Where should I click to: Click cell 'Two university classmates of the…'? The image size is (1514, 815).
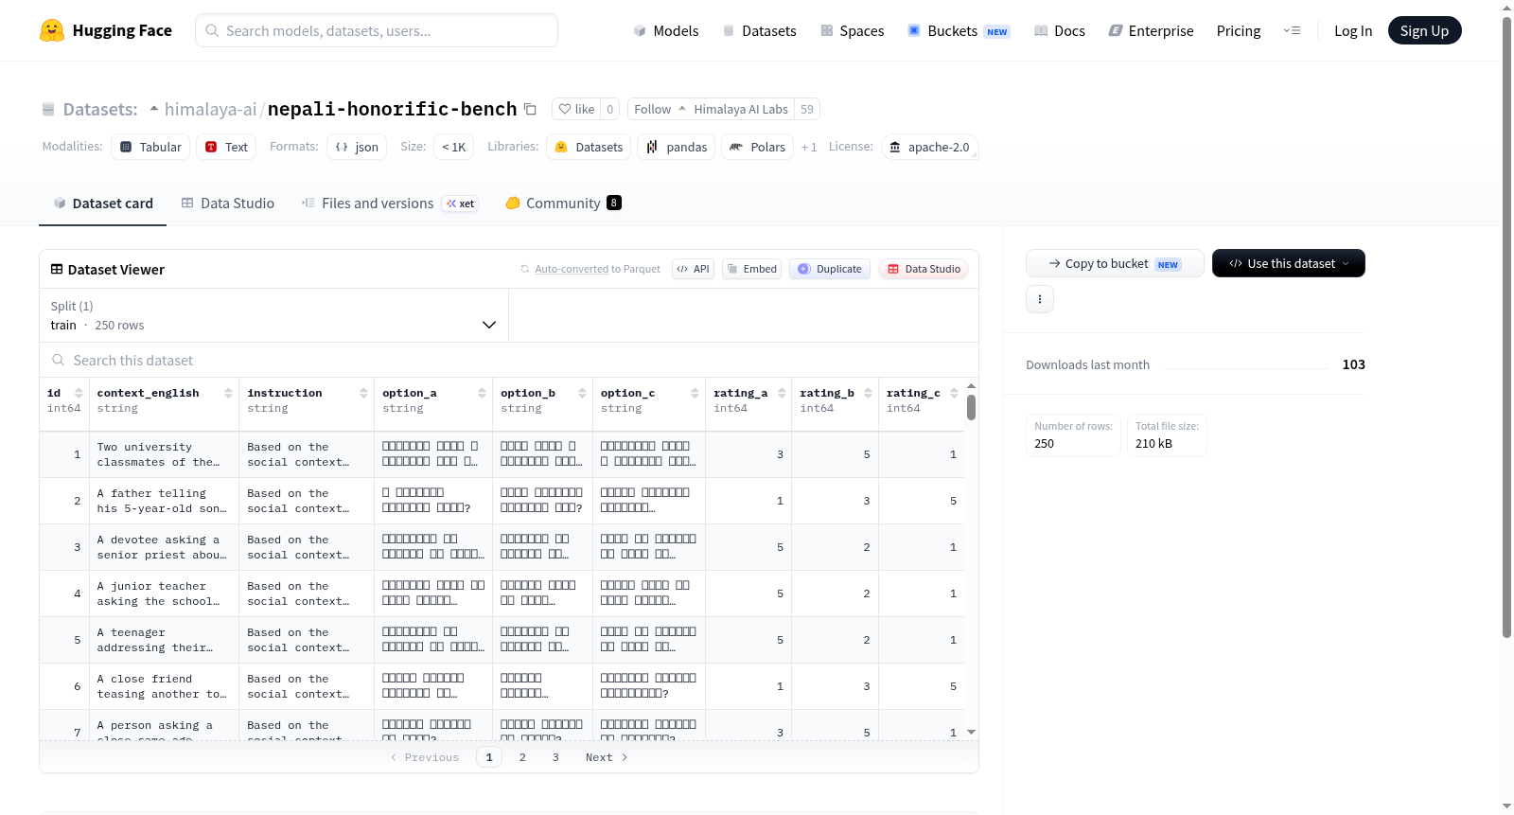pyautogui.click(x=164, y=454)
